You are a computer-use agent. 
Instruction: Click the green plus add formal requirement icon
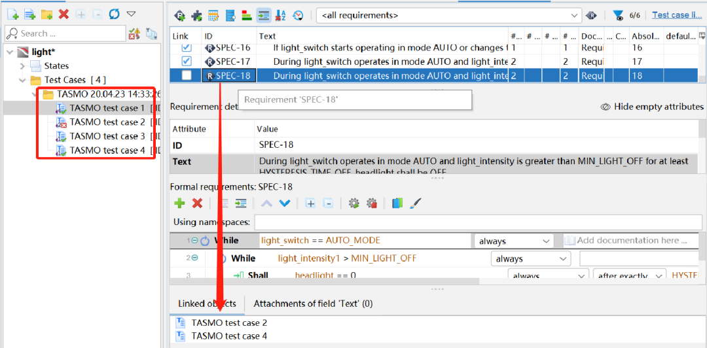coord(179,203)
